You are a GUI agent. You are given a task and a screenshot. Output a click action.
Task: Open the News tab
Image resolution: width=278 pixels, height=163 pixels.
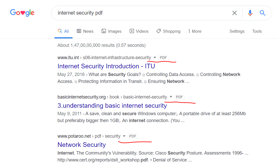(85, 31)
